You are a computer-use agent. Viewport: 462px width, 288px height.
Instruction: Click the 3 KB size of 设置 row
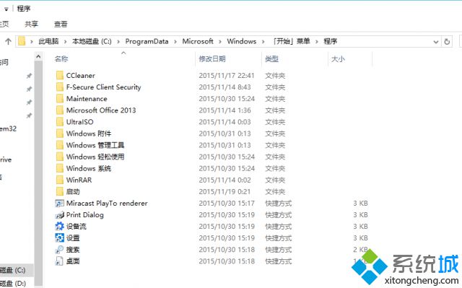(x=360, y=237)
